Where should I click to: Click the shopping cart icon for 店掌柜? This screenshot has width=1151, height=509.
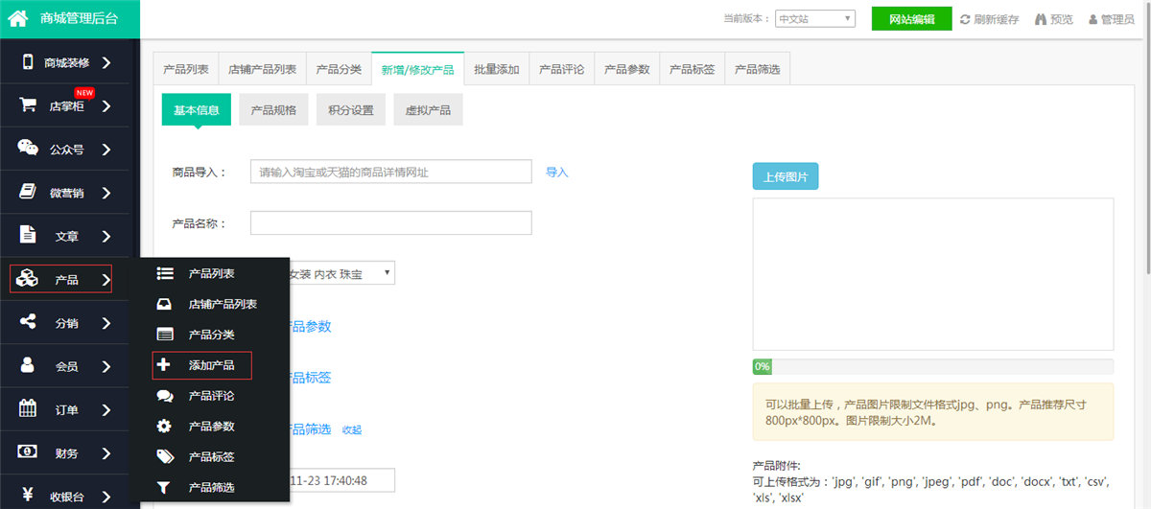pos(28,105)
